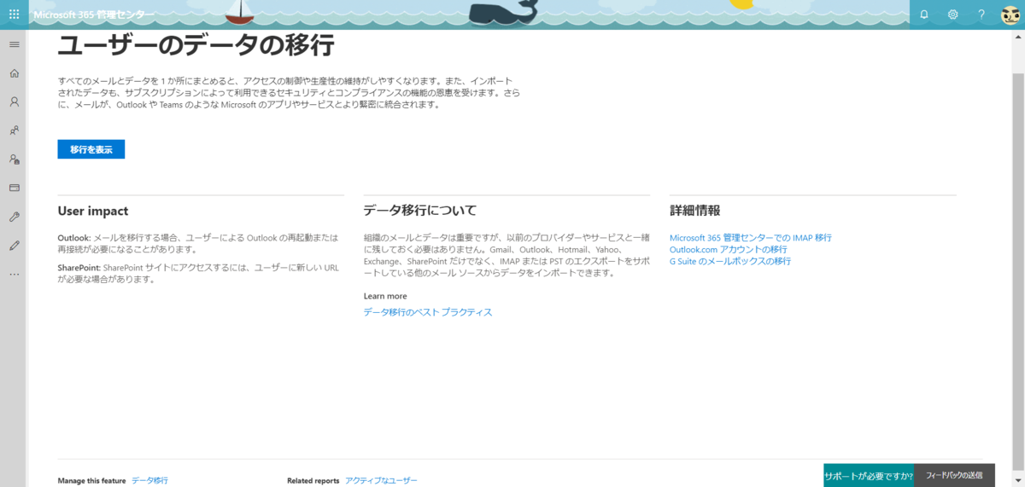The height and width of the screenshot is (487, 1025).
Task: Open Billing card icon in the sidebar
Action: coord(14,188)
